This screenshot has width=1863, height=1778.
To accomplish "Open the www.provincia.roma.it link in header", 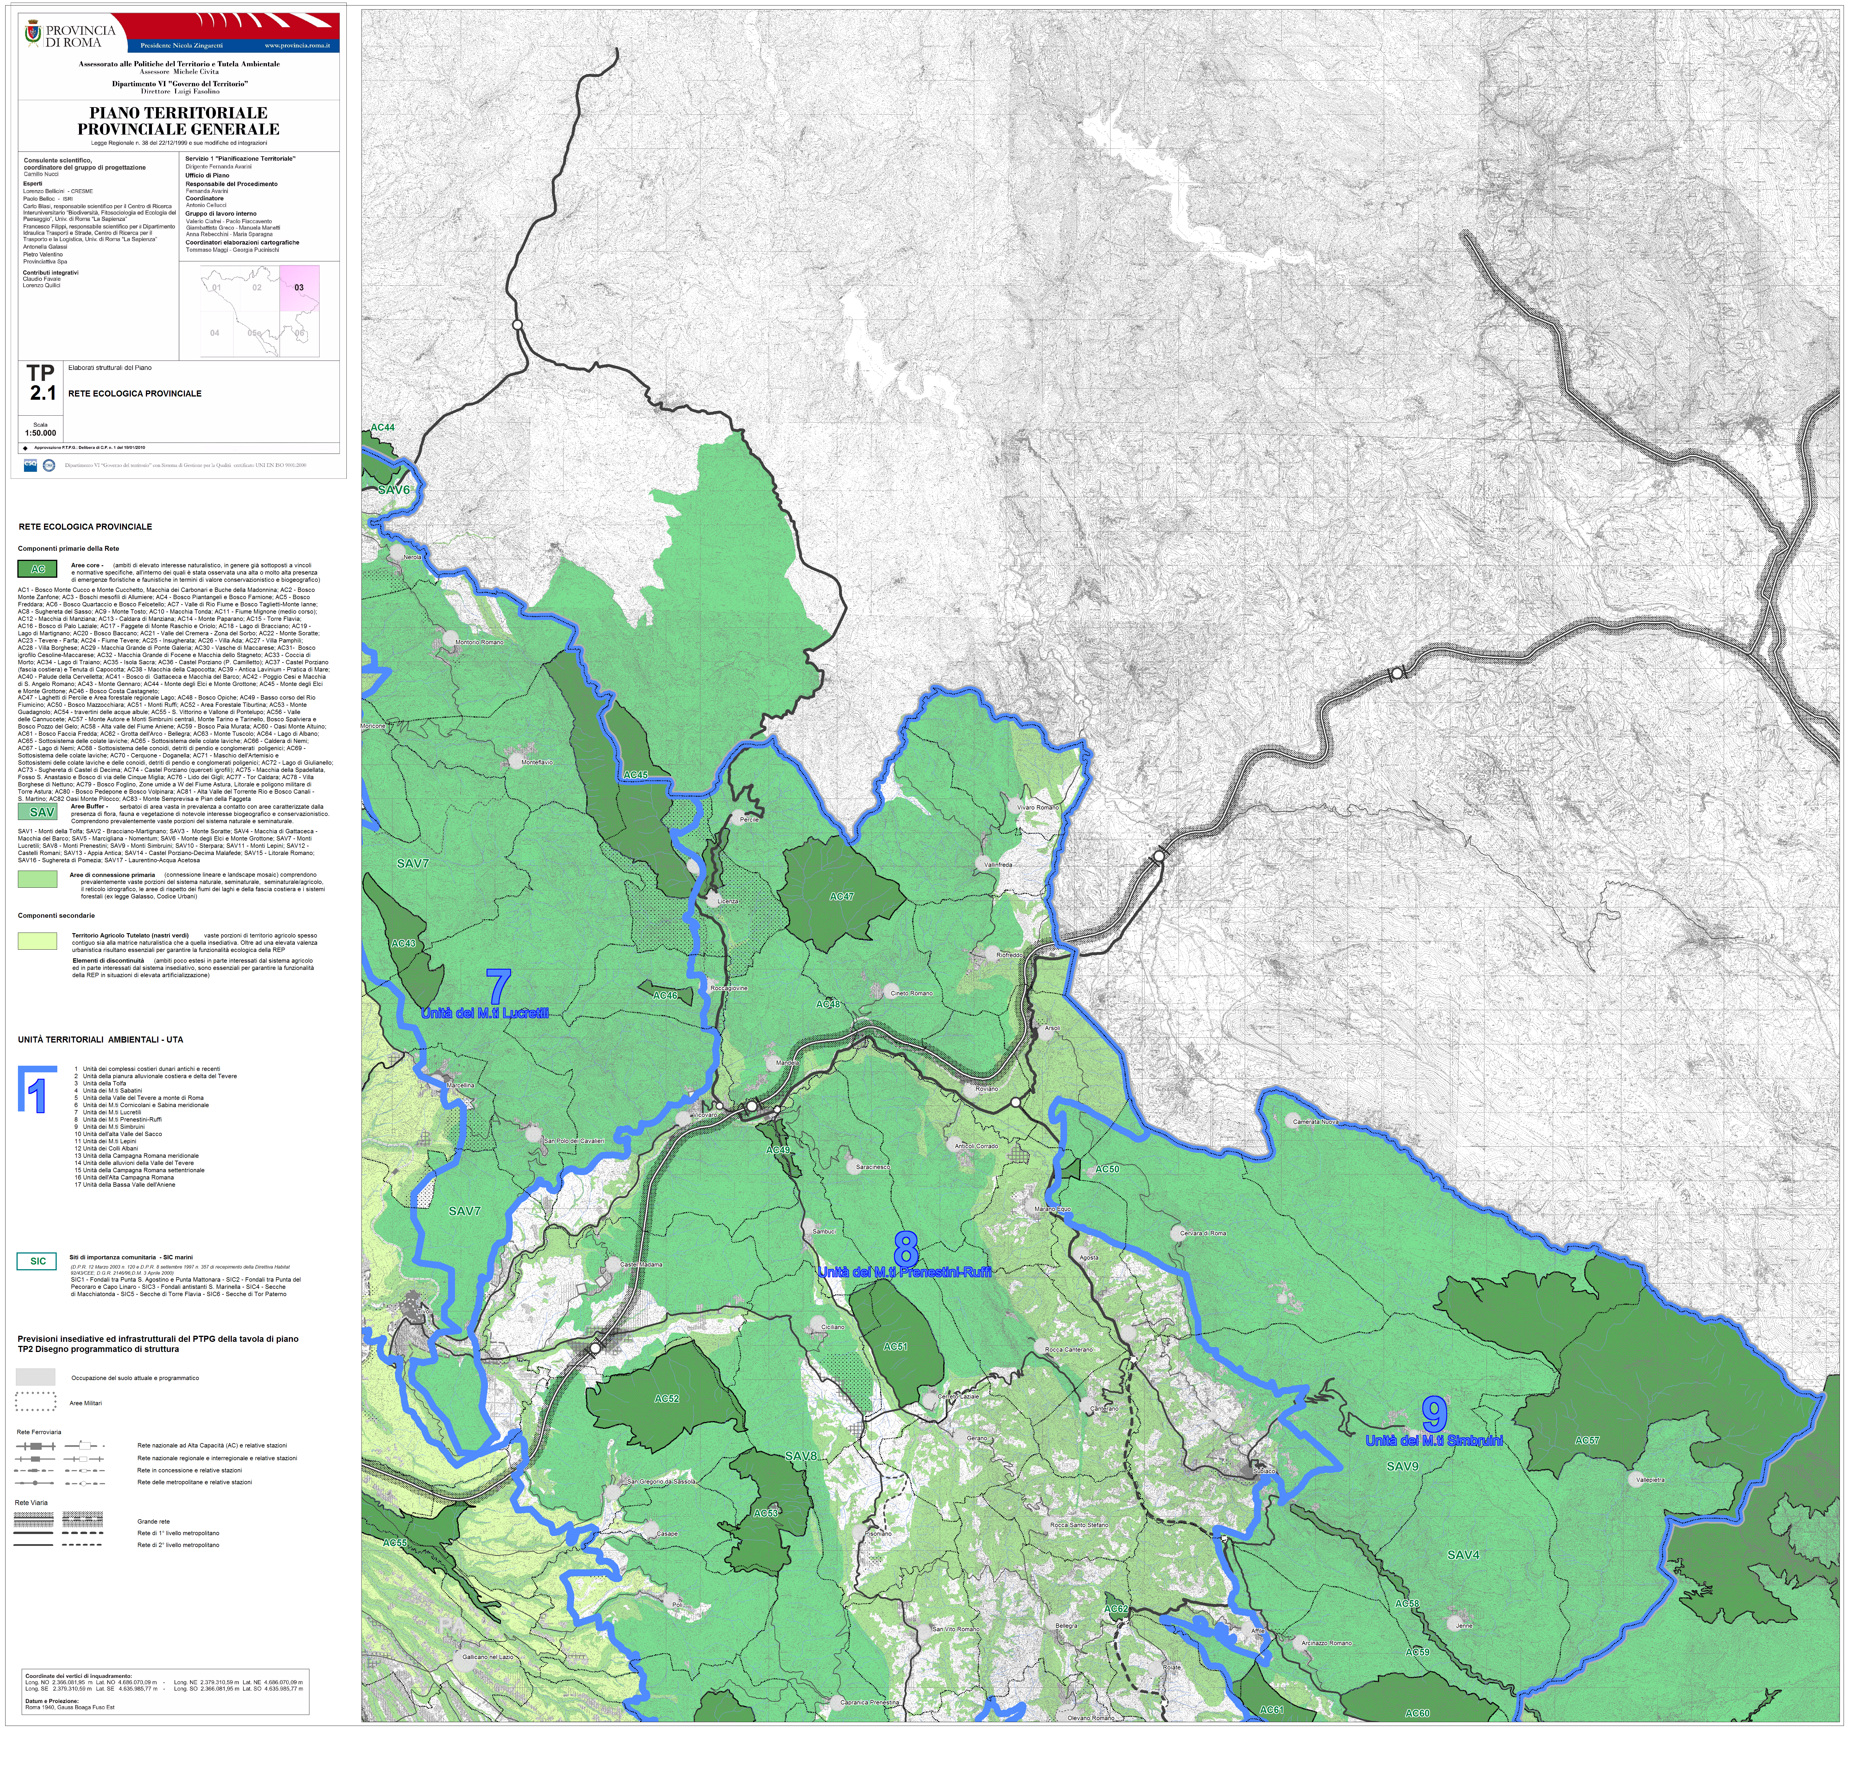I will (x=298, y=45).
